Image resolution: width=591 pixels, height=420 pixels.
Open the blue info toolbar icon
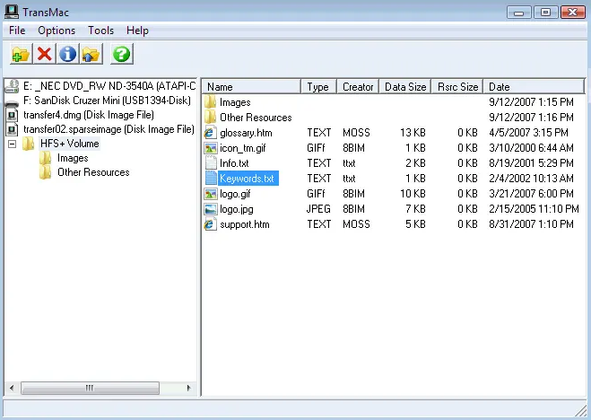click(67, 55)
